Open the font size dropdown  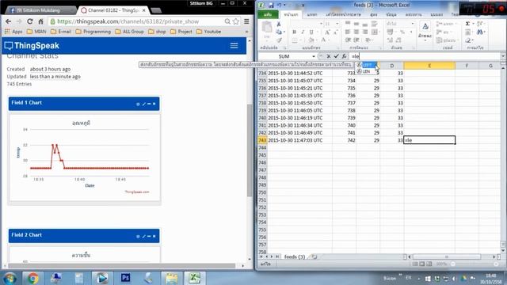point(337,24)
